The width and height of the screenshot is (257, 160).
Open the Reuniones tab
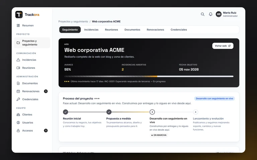coord(111,30)
